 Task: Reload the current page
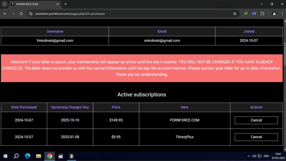click(x=21, y=14)
